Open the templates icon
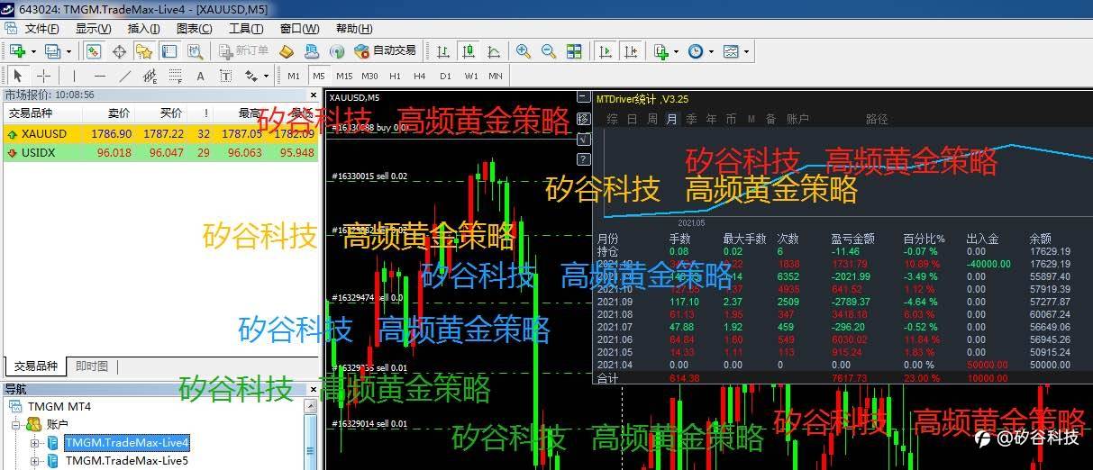 pos(731,51)
